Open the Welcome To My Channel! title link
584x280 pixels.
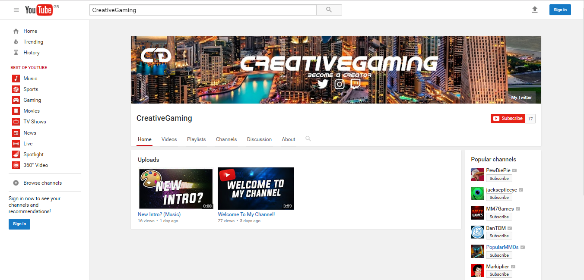coord(246,214)
